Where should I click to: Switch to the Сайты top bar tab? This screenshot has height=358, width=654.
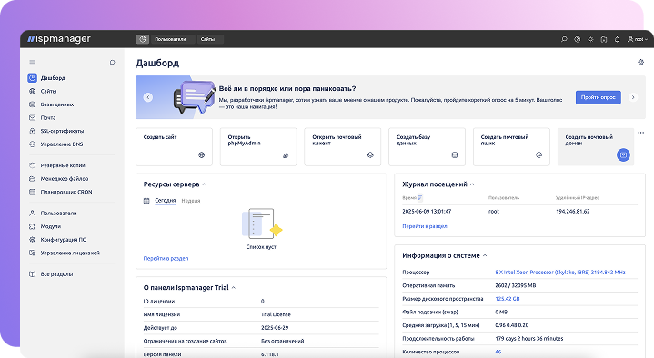pyautogui.click(x=210, y=39)
